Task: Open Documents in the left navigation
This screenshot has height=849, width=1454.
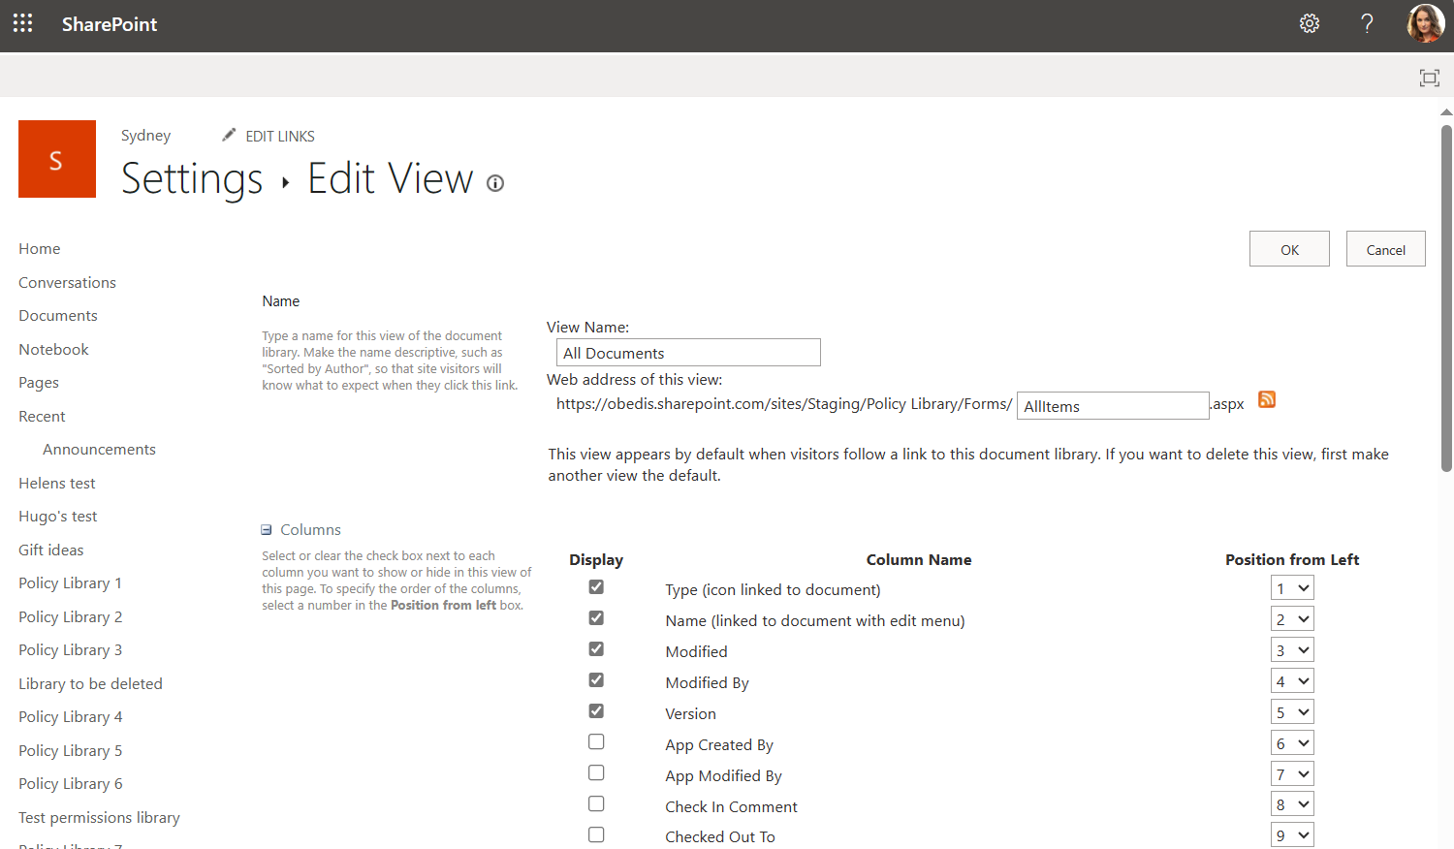Action: pyautogui.click(x=58, y=316)
